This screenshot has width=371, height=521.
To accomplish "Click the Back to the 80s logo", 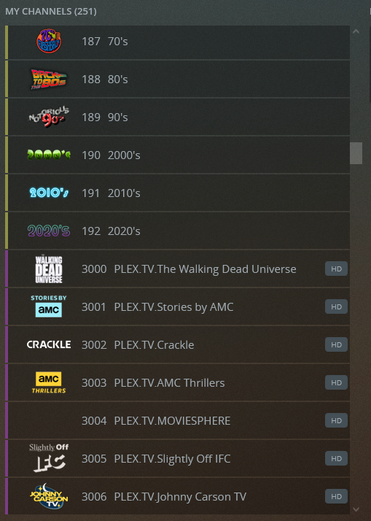I will (49, 79).
